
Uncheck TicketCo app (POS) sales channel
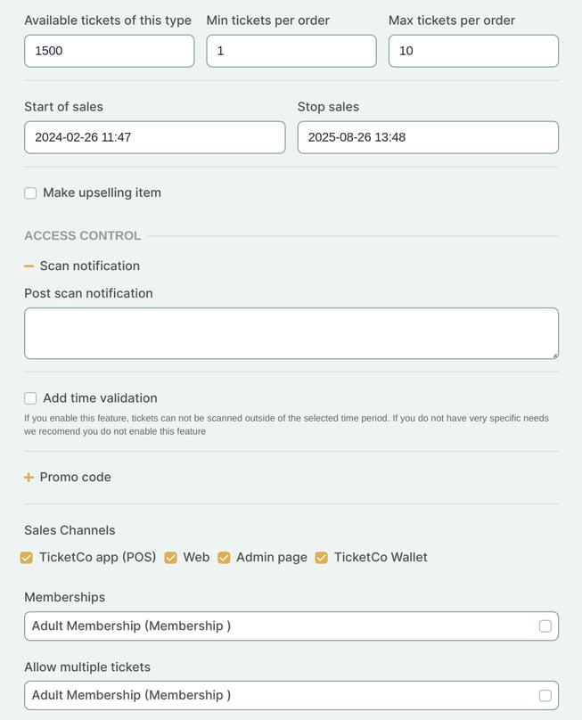click(27, 558)
